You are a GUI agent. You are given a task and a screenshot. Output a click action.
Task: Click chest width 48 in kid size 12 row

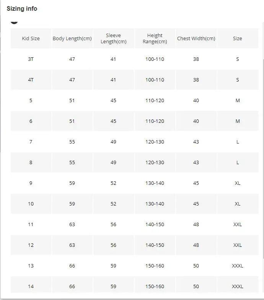click(x=196, y=245)
